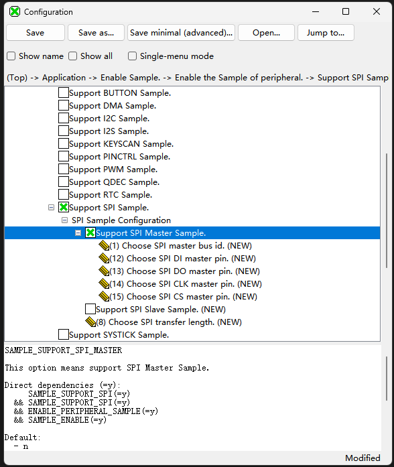Toggle the Single-menu mode checkbox
394x467 pixels.
click(132, 56)
